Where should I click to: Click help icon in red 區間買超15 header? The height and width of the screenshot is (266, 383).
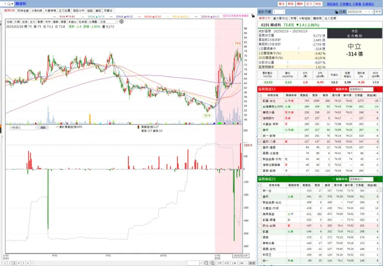point(333,90)
